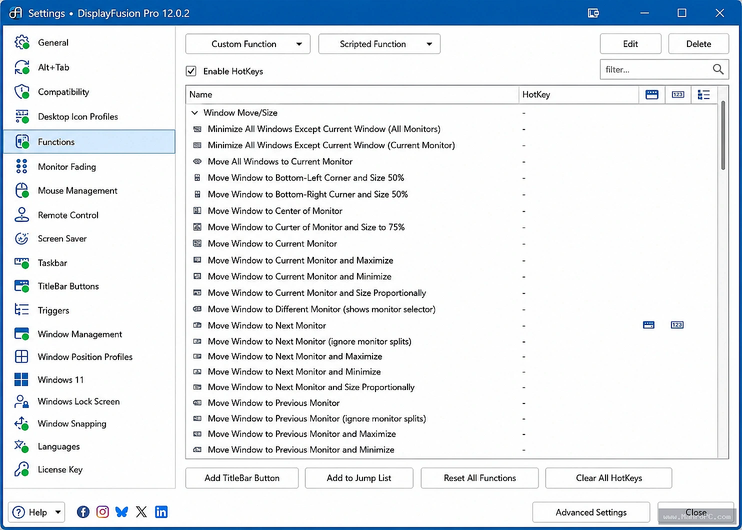Open the Bluesky butterfly icon
The image size is (742, 530).
[x=121, y=512]
